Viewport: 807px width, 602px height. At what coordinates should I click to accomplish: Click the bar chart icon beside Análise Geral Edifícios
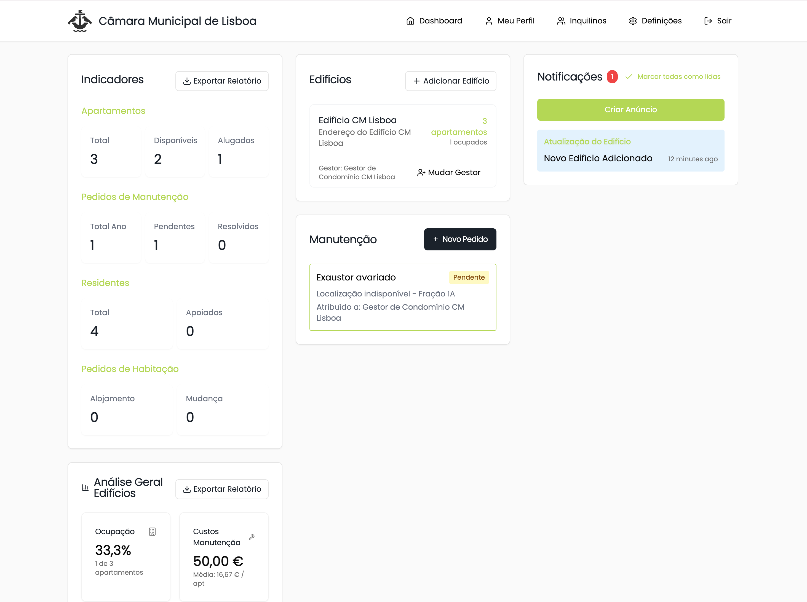85,487
